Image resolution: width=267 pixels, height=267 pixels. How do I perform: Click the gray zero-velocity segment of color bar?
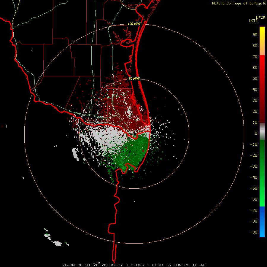point(262,131)
